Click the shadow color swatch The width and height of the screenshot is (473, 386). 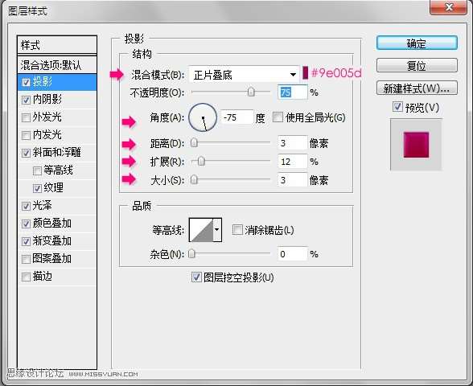(306, 73)
